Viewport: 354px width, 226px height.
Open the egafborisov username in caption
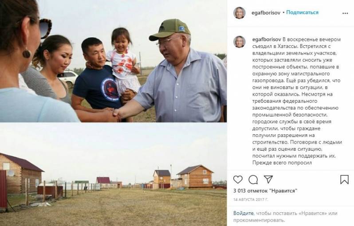point(267,39)
